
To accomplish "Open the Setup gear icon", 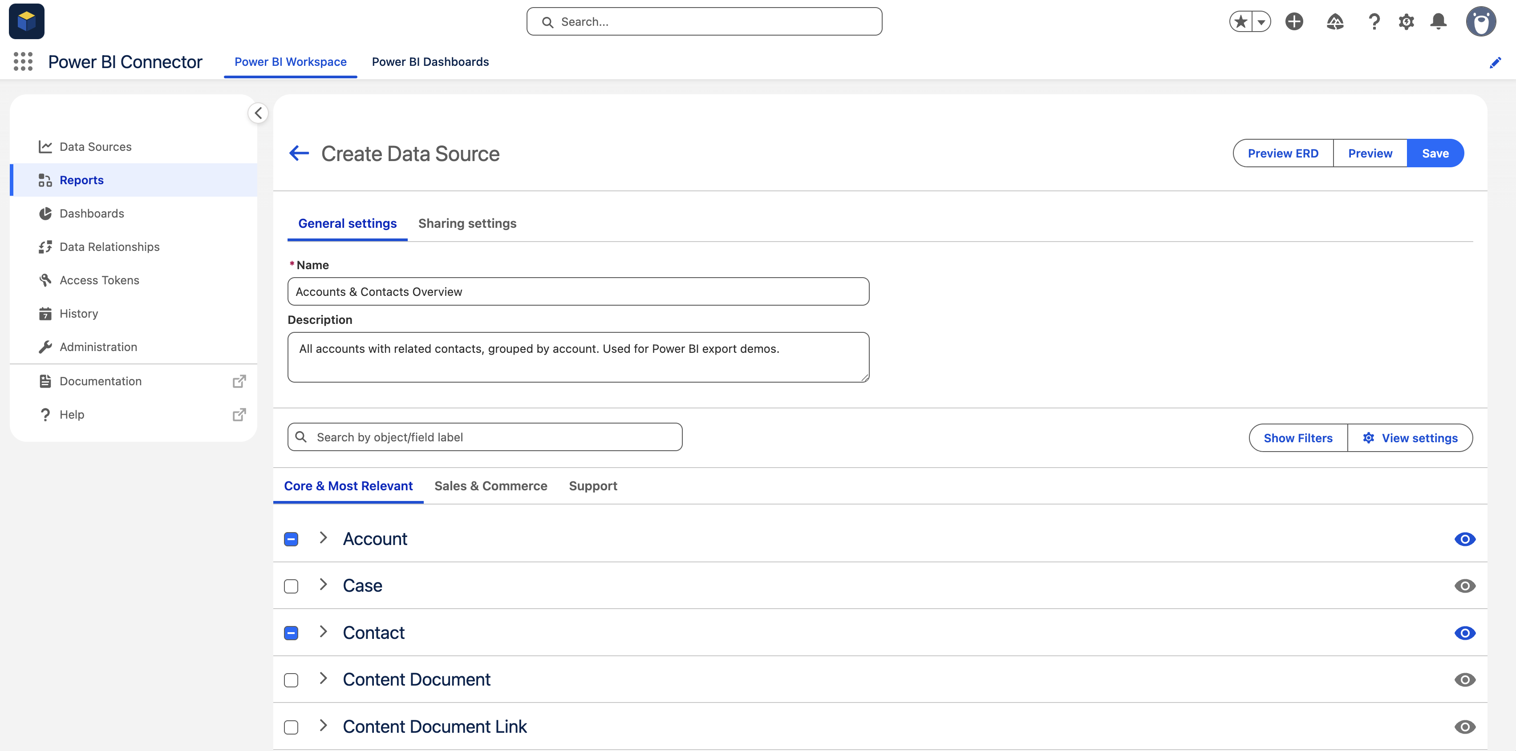I will tap(1406, 22).
